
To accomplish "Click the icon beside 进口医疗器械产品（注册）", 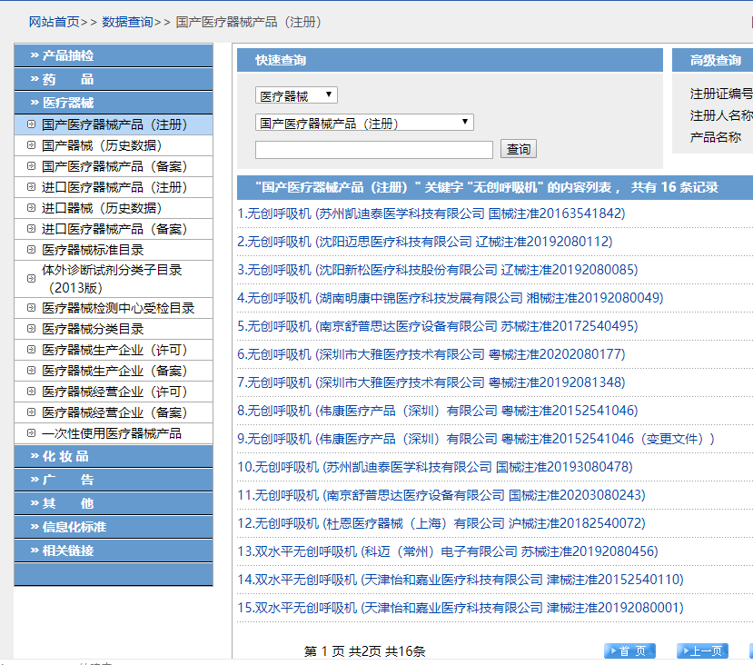I will click(31, 187).
